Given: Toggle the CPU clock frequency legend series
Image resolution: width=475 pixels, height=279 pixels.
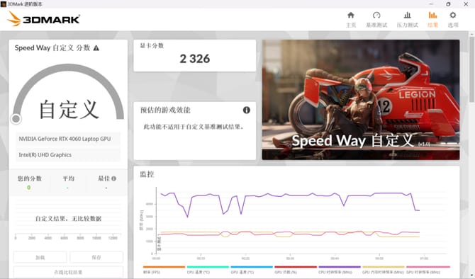Looking at the screenshot, I should pyautogui.click(x=340, y=270).
